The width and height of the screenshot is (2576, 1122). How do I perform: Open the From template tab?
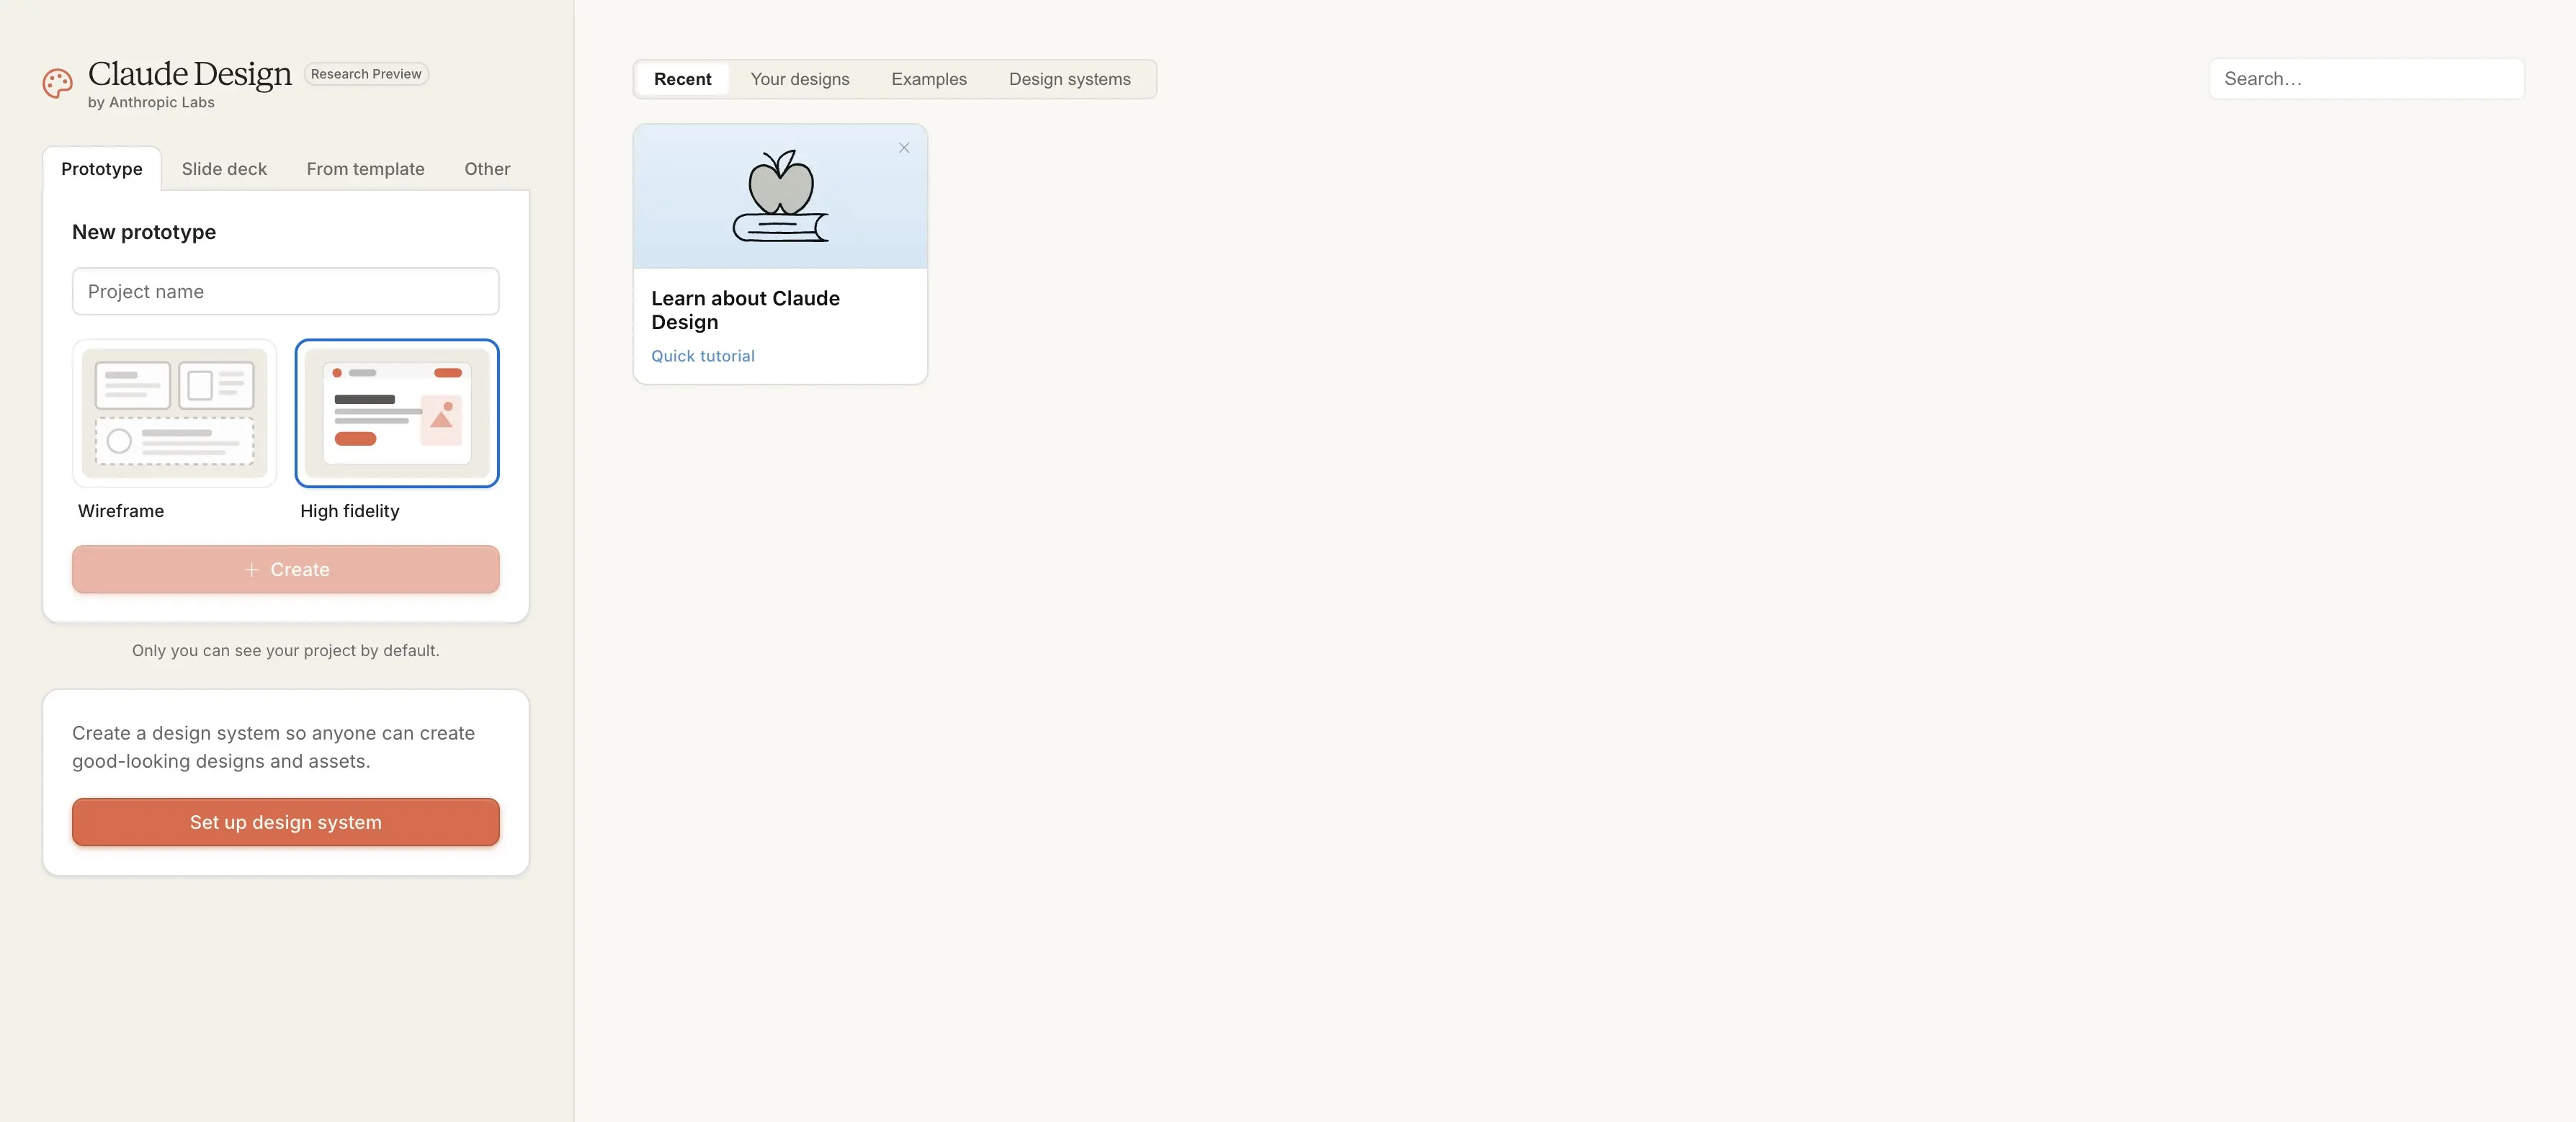365,169
